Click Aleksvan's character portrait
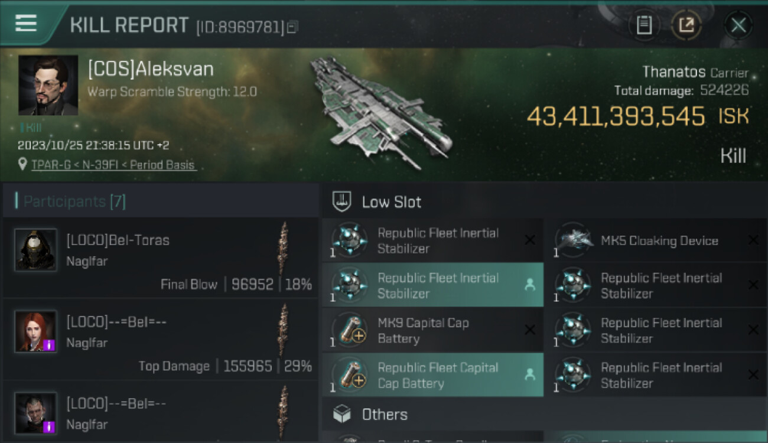Image resolution: width=768 pixels, height=443 pixels. (48, 85)
